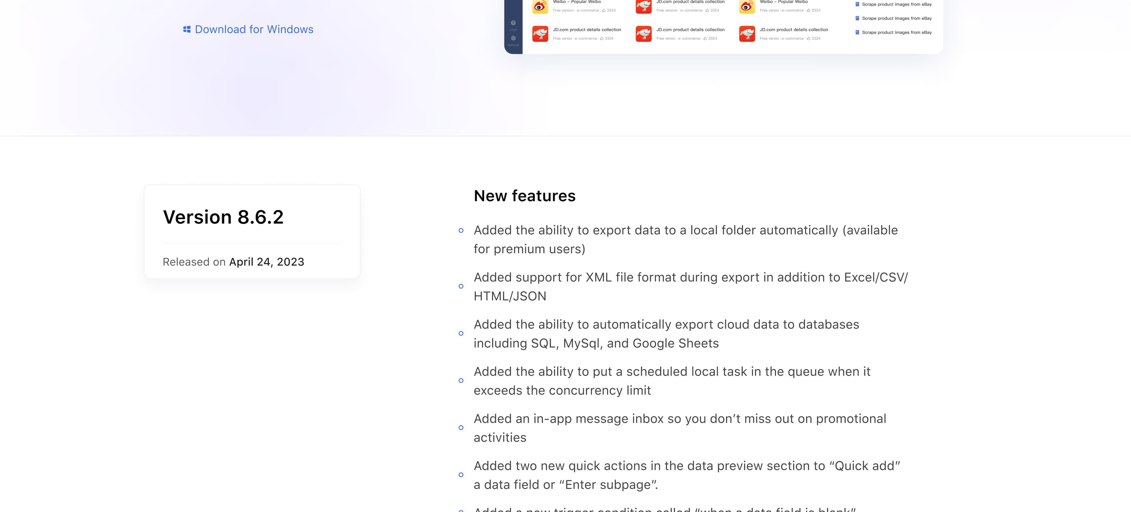1131x512 pixels.
Task: Open the Help icon in the dark sidebar
Action: tap(513, 23)
